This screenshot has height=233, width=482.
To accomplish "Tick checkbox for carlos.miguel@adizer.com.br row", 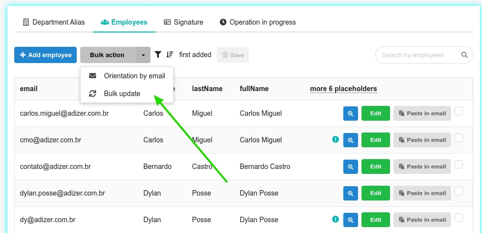I will (458, 111).
